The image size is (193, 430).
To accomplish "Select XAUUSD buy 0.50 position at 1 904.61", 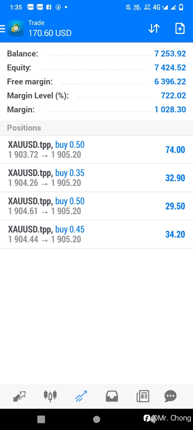I will (x=96, y=206).
